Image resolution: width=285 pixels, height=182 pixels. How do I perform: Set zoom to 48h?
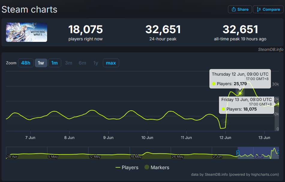pyautogui.click(x=25, y=63)
